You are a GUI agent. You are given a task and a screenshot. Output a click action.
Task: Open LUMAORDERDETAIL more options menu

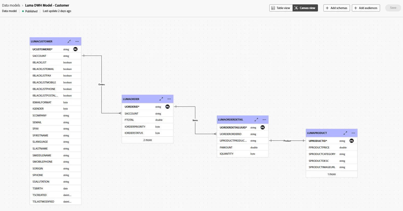tap(264, 119)
